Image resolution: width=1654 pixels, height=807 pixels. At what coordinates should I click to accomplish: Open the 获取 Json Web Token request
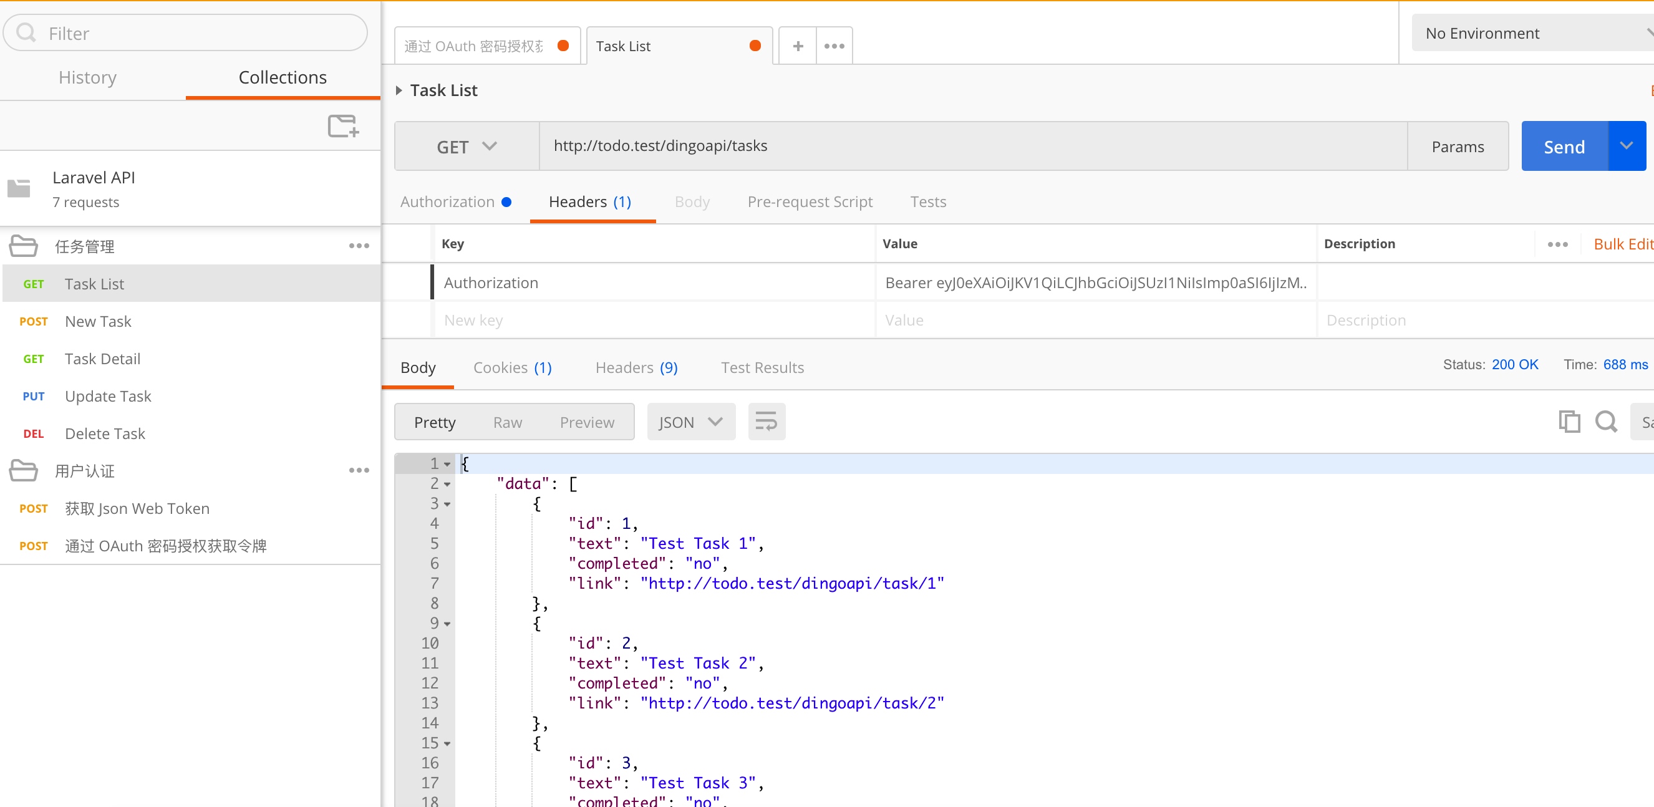191,508
